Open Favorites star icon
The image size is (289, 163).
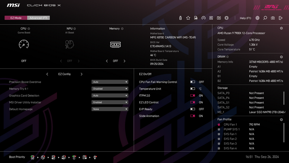(x=188, y=18)
